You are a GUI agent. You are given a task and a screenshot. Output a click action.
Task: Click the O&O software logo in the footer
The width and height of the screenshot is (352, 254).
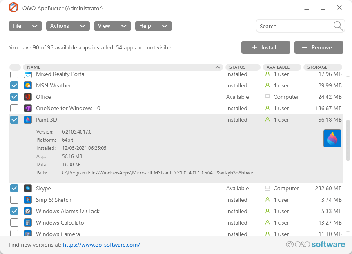point(315,244)
